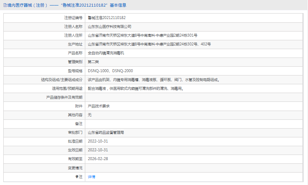The height and width of the screenshot is (185, 308).
Task: Click the bulb icon beside 注 label
Action: pyautogui.click(x=77, y=177)
